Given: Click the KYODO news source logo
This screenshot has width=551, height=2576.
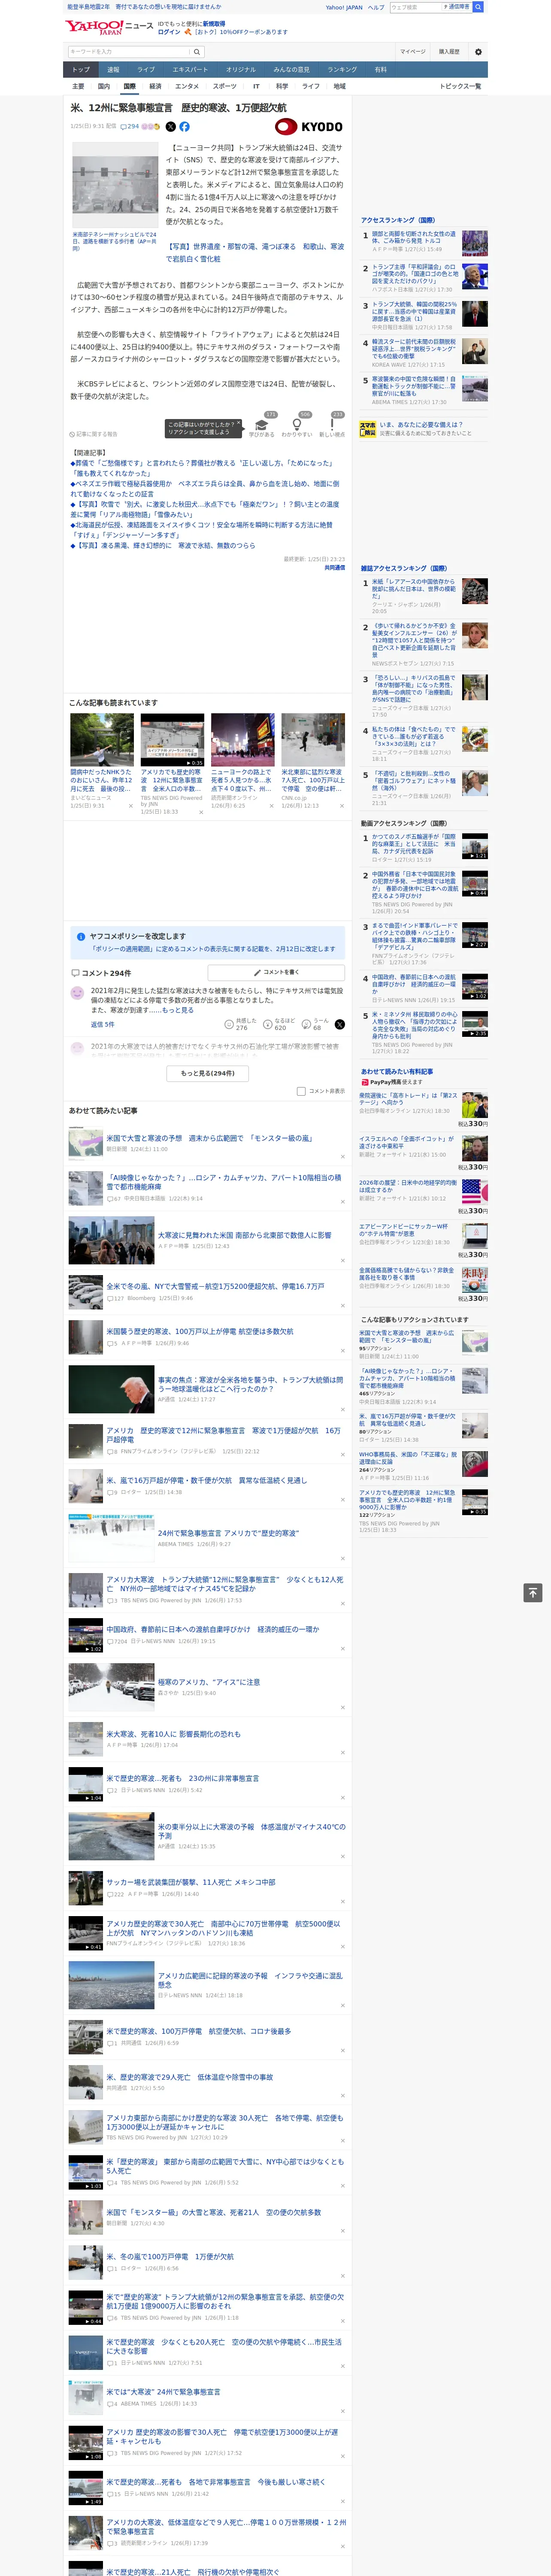Looking at the screenshot, I should pos(309,127).
